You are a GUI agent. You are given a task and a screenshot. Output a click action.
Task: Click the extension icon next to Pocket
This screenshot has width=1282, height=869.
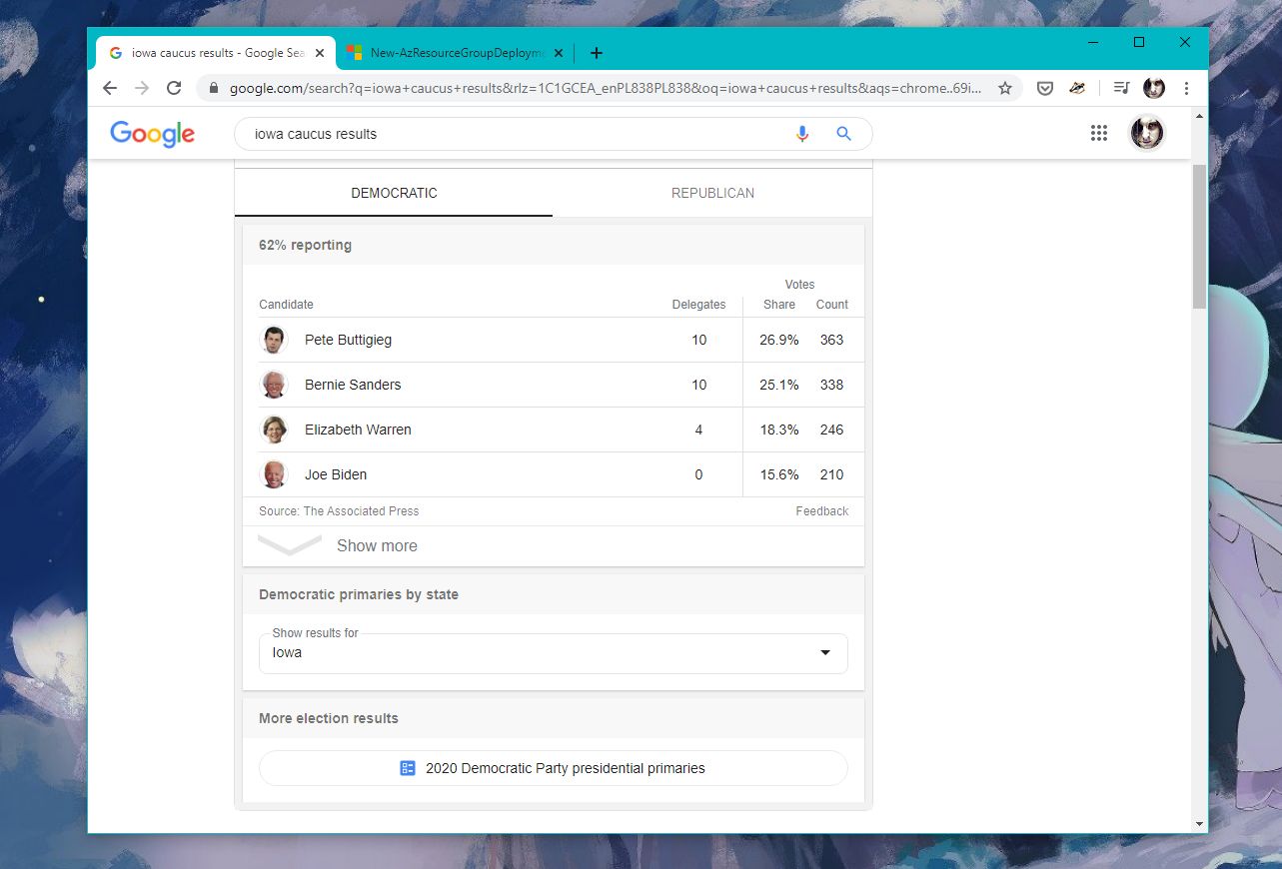(1077, 88)
